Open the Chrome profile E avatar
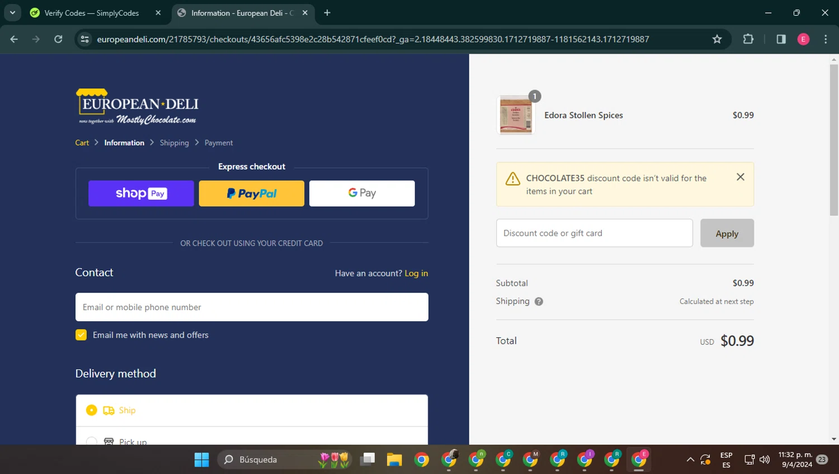This screenshot has height=474, width=839. pos(803,39)
